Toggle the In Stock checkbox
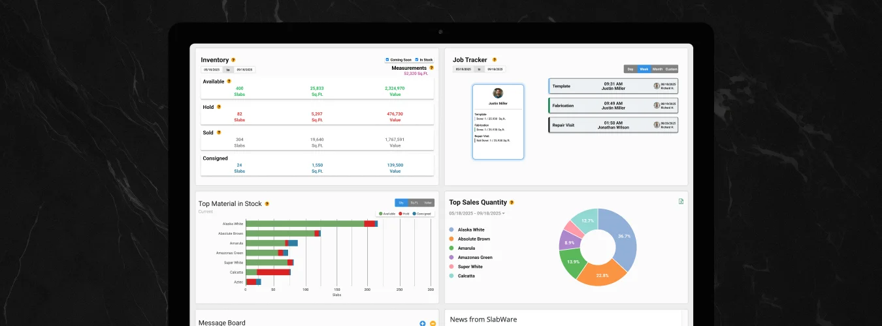Viewport: 882px width, 326px height. (416, 59)
